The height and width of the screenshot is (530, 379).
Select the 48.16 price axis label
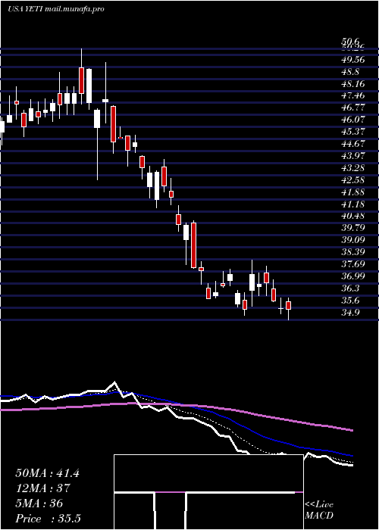click(x=353, y=83)
